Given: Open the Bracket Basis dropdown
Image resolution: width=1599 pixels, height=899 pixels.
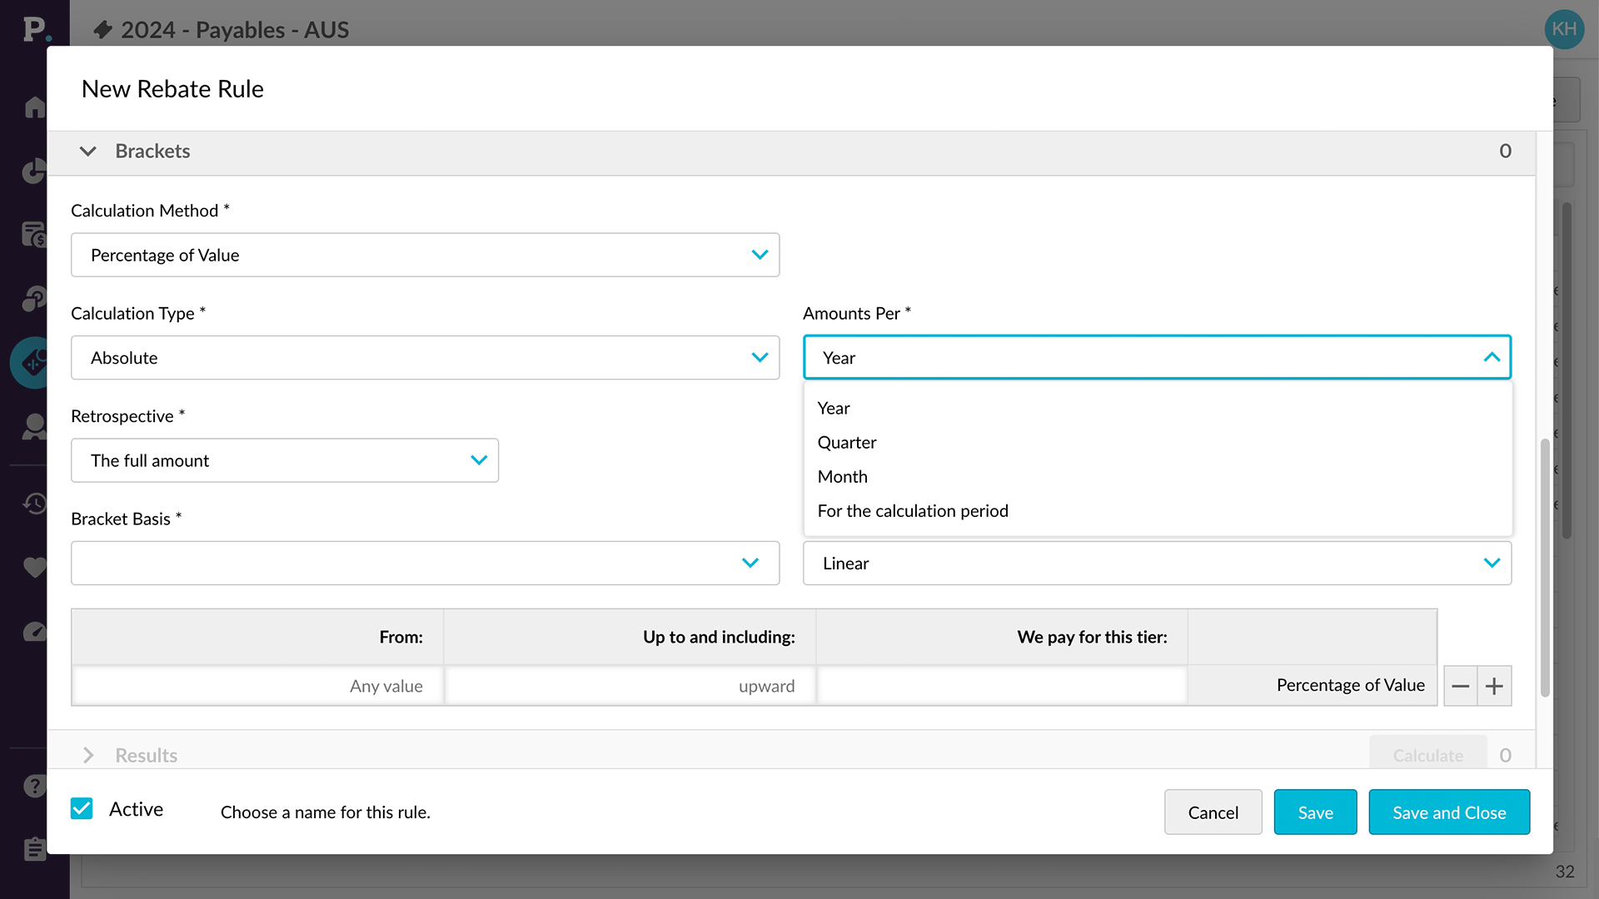Looking at the screenshot, I should click(425, 563).
